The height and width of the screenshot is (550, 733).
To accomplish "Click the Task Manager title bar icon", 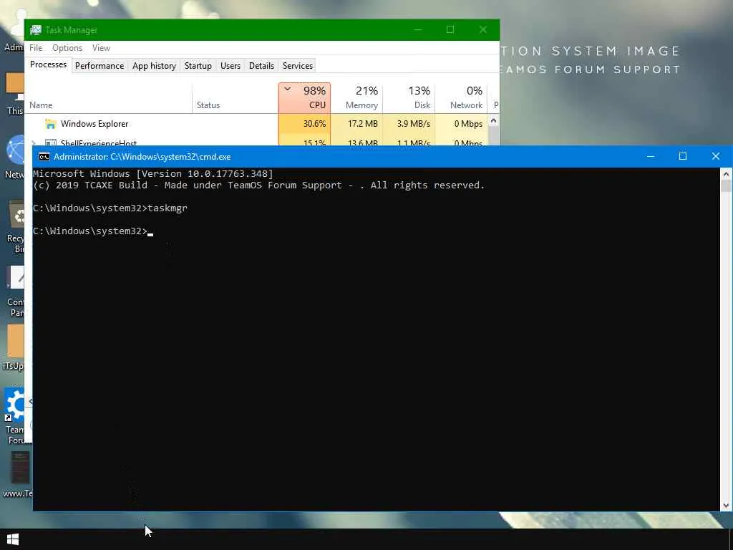I will 36,30.
